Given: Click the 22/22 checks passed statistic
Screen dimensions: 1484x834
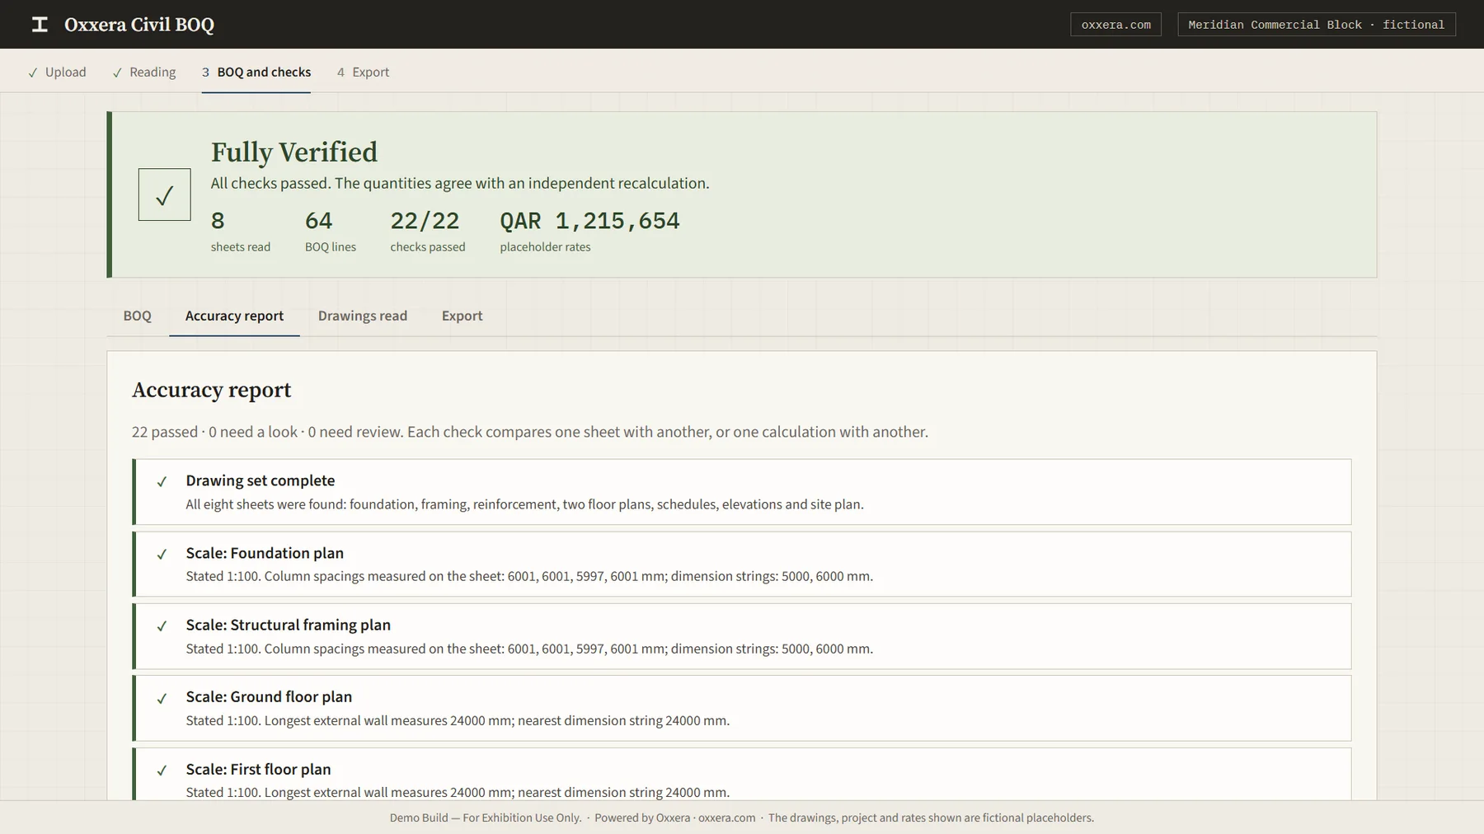Looking at the screenshot, I should point(427,232).
